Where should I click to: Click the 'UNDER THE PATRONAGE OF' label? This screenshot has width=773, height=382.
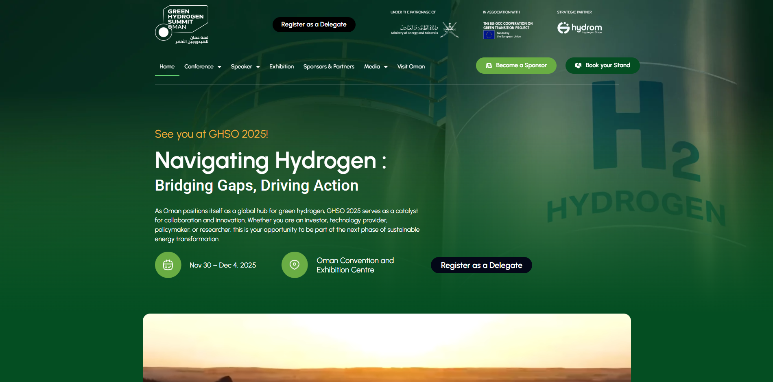[x=413, y=12]
